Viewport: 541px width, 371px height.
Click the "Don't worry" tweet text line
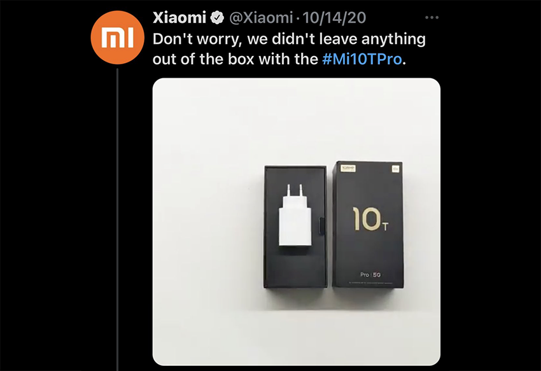pos(289,39)
